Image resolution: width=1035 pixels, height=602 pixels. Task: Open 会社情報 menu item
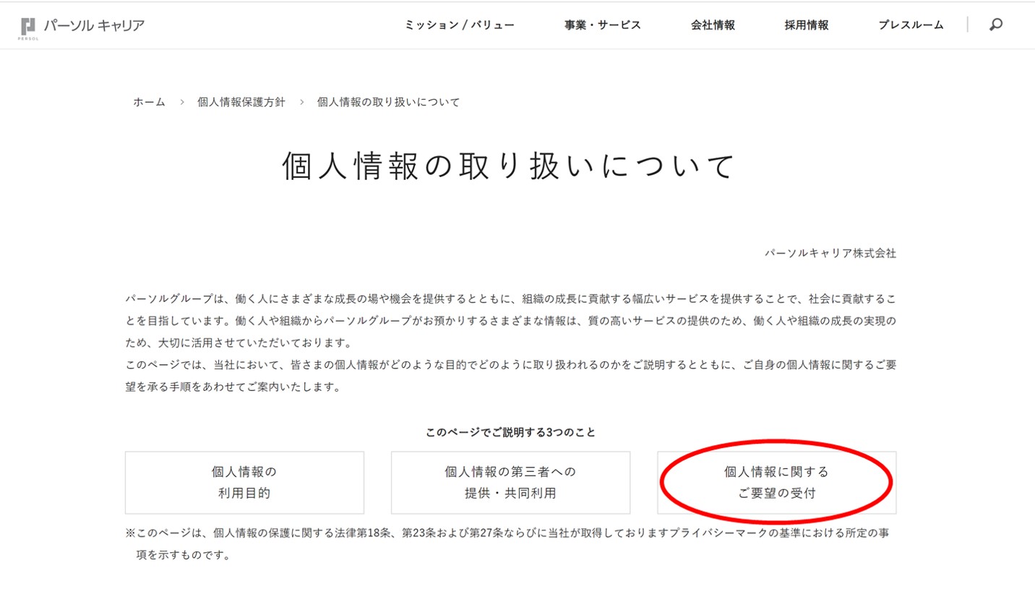(x=713, y=25)
